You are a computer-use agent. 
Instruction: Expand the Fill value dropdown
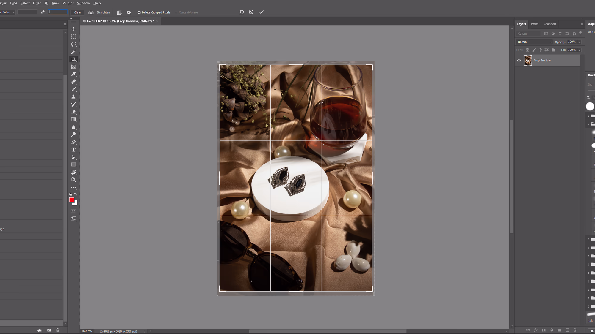579,50
